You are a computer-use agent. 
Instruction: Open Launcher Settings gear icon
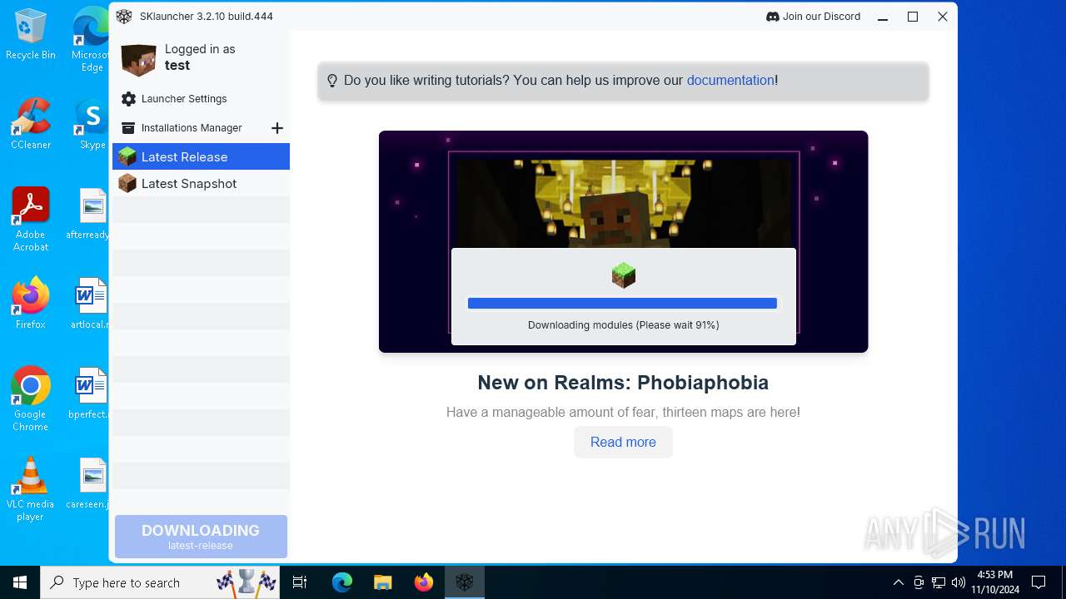point(128,99)
